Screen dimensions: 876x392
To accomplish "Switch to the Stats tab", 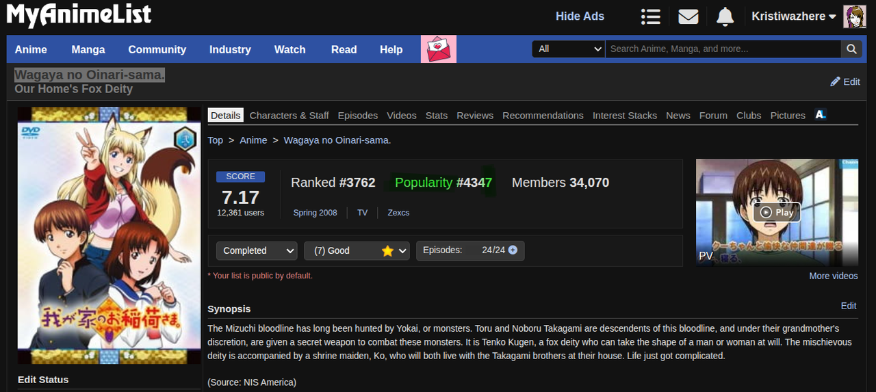I will [437, 116].
